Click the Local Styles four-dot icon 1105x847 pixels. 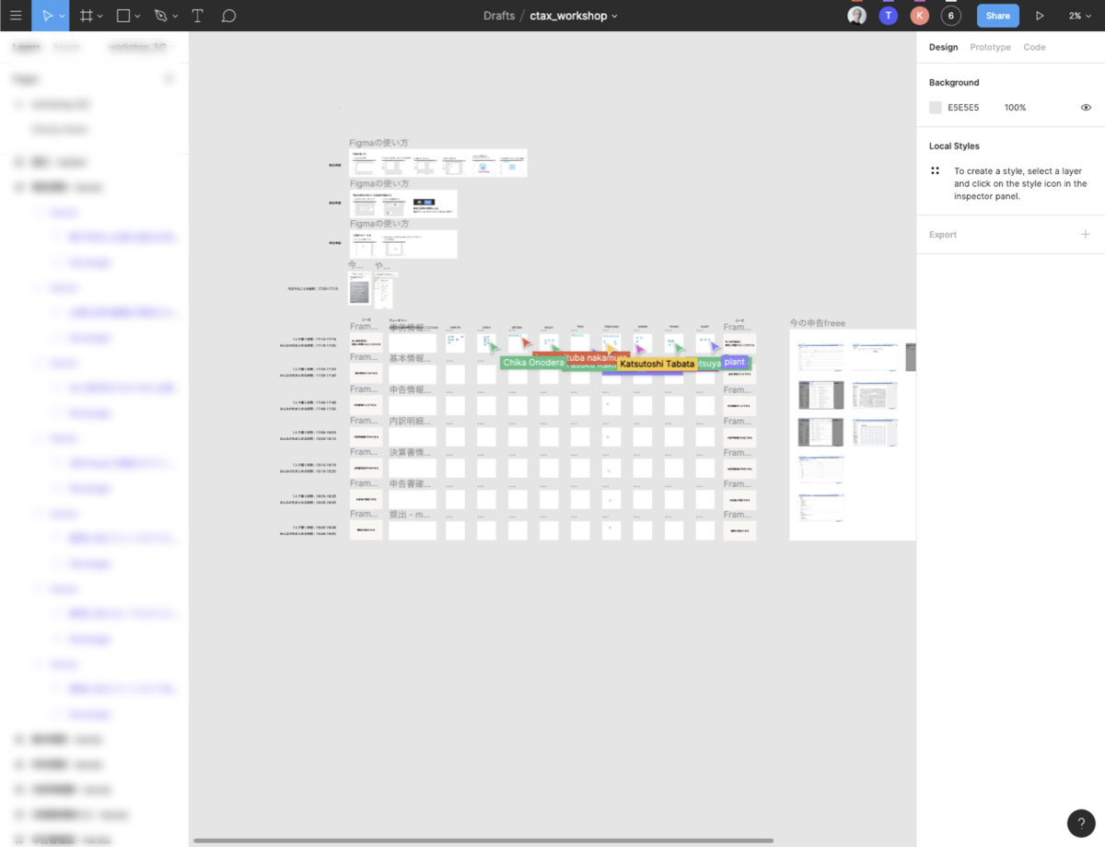point(935,170)
